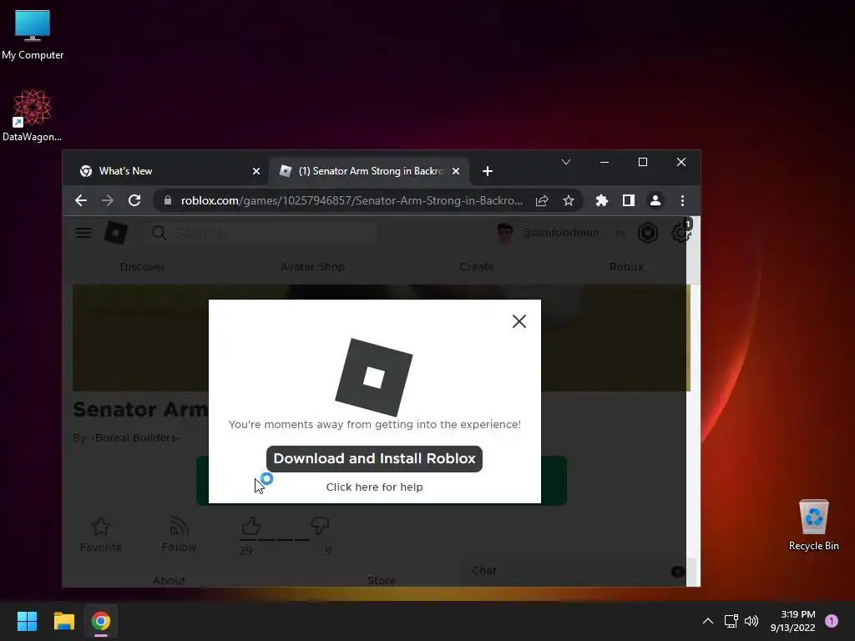Open DataWagon desktop shortcut
The height and width of the screenshot is (641, 855).
[33, 115]
